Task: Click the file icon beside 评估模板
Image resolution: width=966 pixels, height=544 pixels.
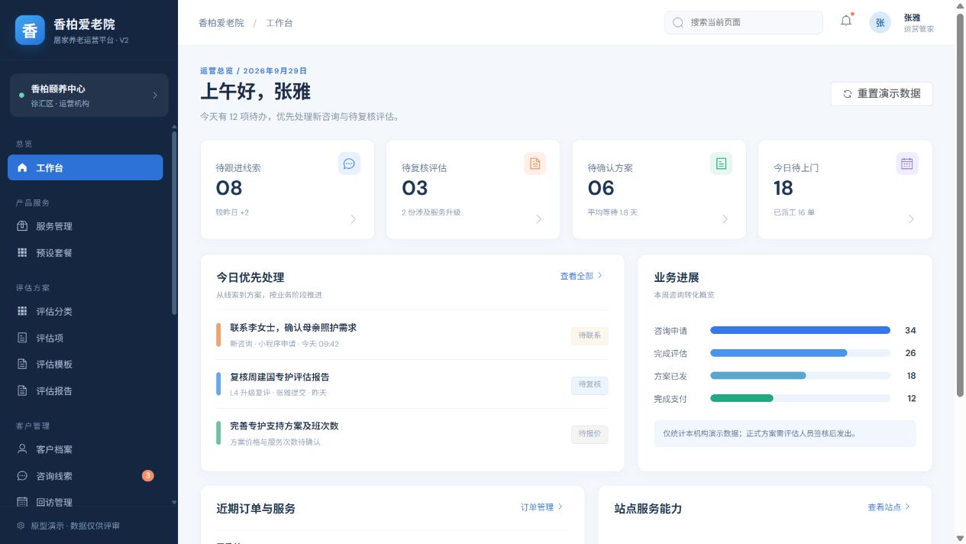Action: (x=22, y=364)
